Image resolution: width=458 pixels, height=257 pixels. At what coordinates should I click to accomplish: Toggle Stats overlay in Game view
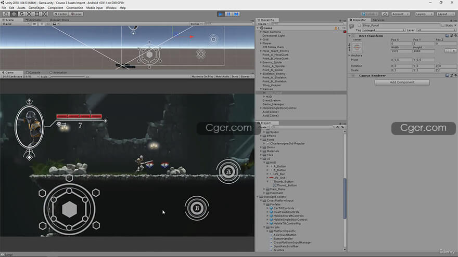(x=235, y=77)
